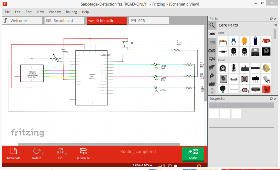
Task: Open the SparkFun flame parts bin
Action: [212, 76]
